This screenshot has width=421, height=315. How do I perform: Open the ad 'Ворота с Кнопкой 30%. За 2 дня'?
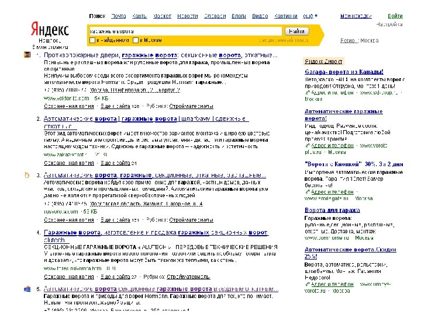(x=354, y=164)
